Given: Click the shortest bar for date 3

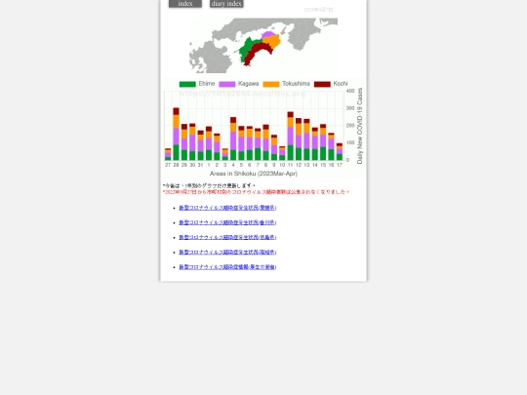Looking at the screenshot, I should [225, 154].
